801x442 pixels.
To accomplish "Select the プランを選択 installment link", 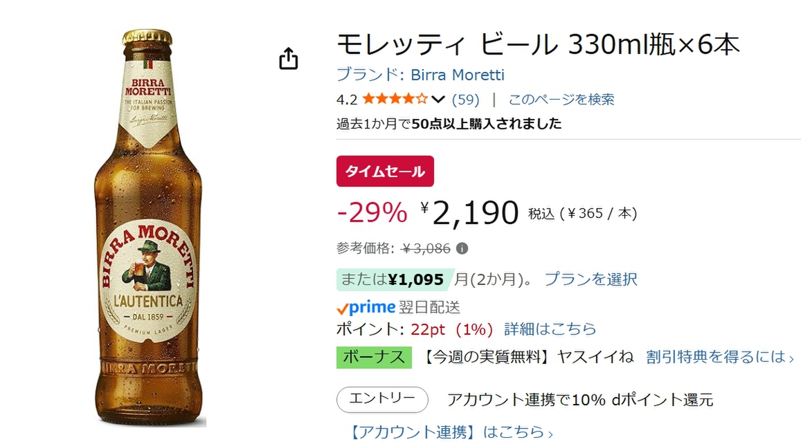I will point(591,279).
